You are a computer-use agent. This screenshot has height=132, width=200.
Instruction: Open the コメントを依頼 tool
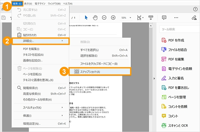click(174, 107)
